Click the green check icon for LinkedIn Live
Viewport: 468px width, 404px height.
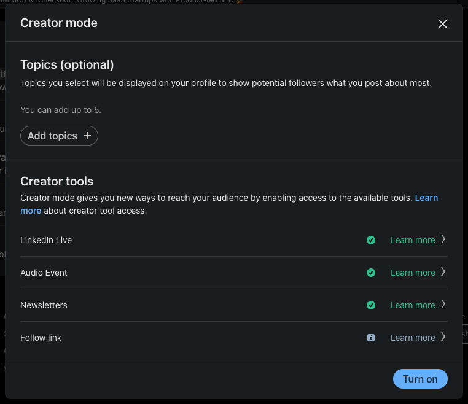[371, 240]
